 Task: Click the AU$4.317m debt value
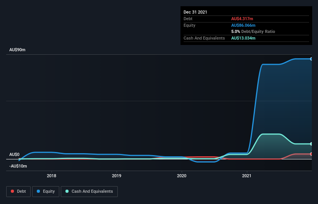pyautogui.click(x=242, y=19)
